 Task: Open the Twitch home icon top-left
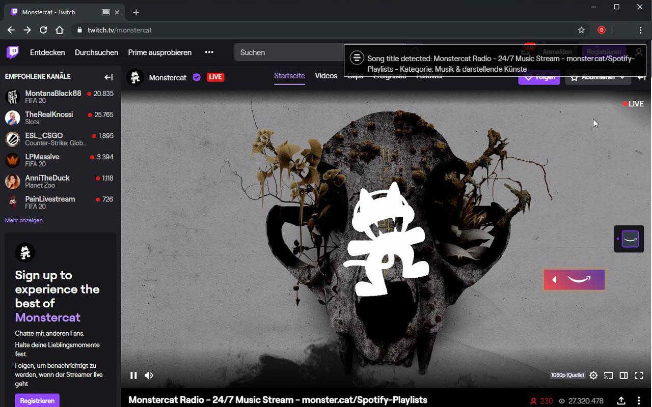12,52
